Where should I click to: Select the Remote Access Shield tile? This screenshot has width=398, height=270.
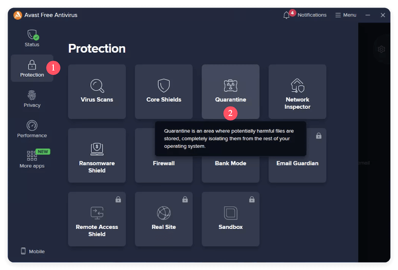click(x=97, y=219)
